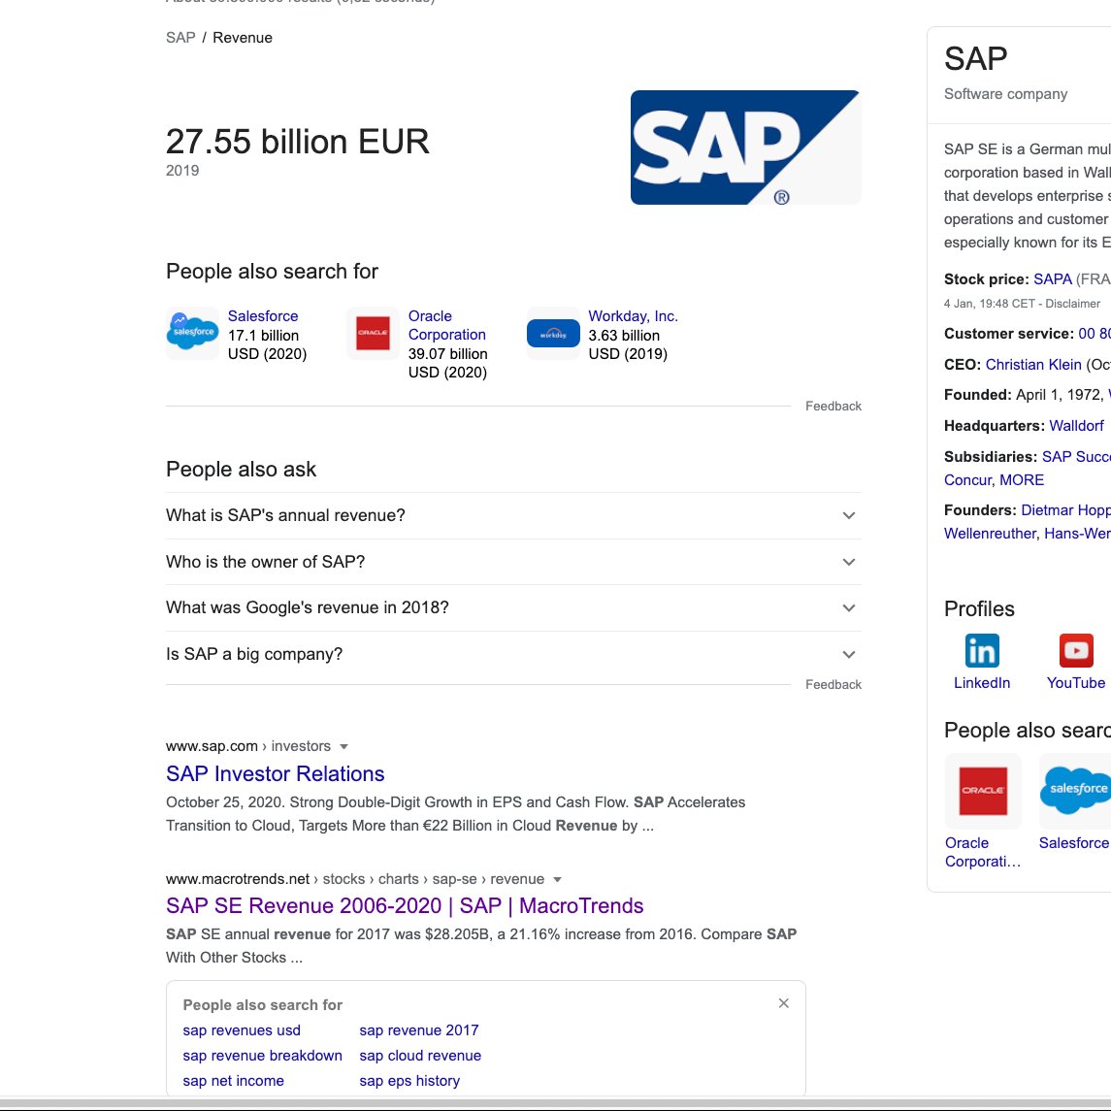
Task: Click Feedback under People also search for
Action: tap(833, 406)
